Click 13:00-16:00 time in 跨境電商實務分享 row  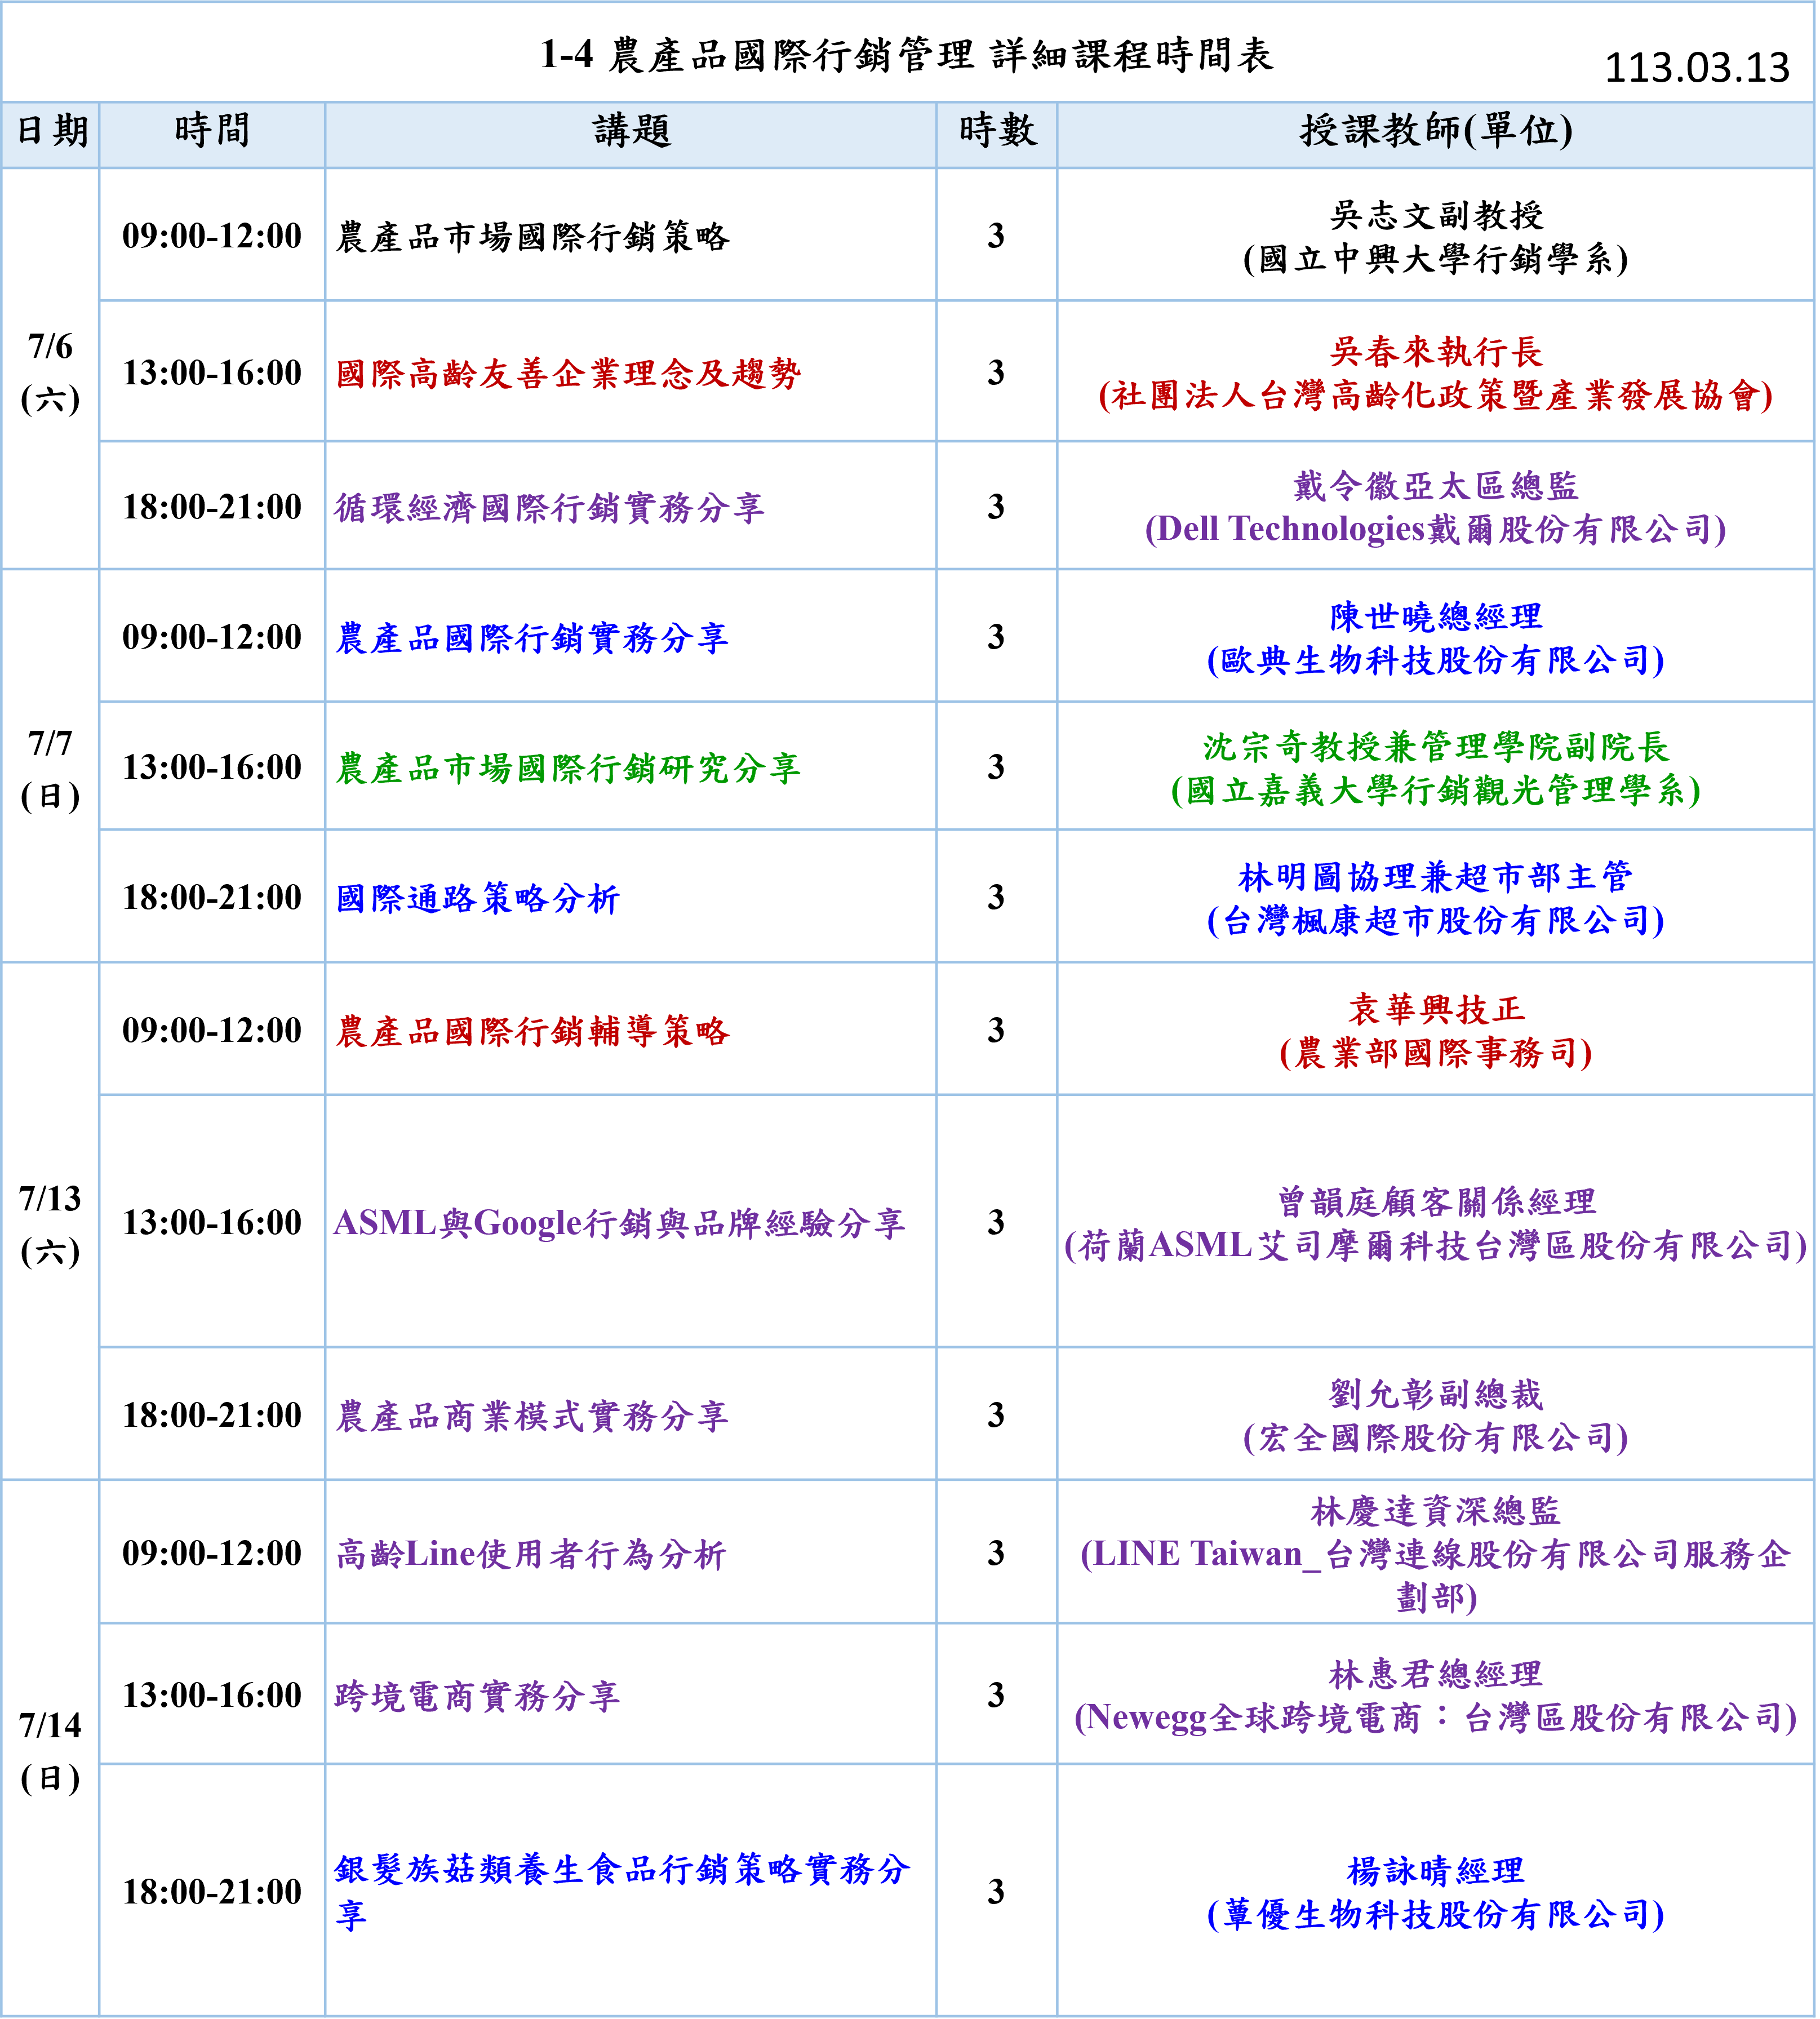coord(212,1696)
